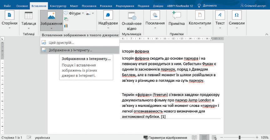270x140 pixels.
Task: Expand the Колонтитули dropdown arrow
Action: [x=200, y=28]
